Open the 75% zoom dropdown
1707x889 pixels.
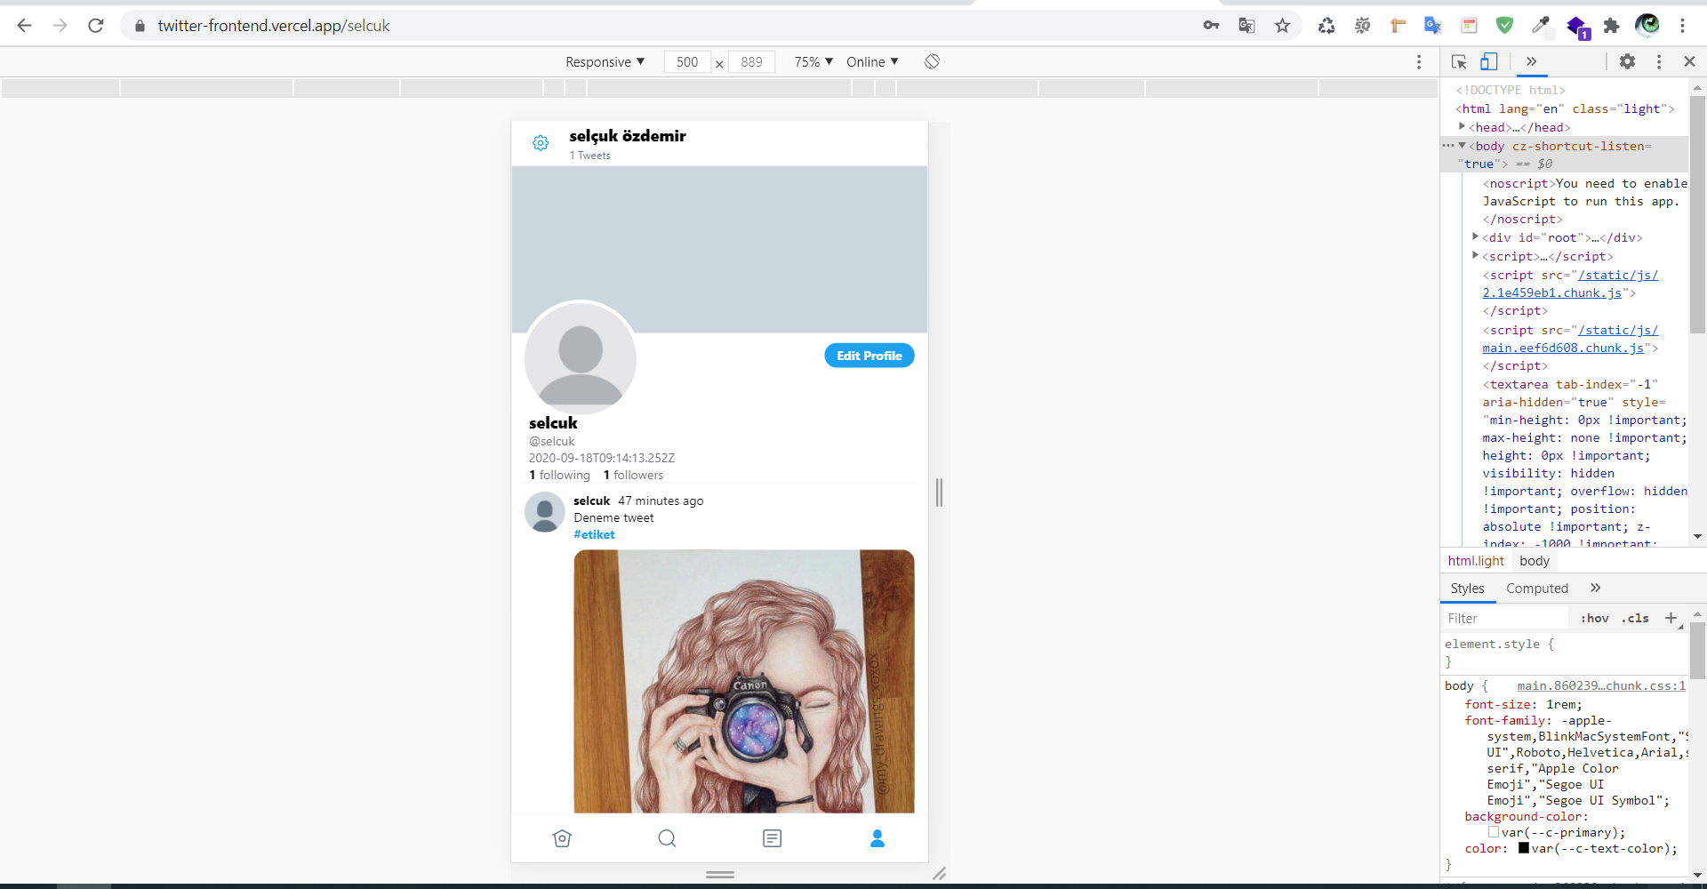pos(813,61)
